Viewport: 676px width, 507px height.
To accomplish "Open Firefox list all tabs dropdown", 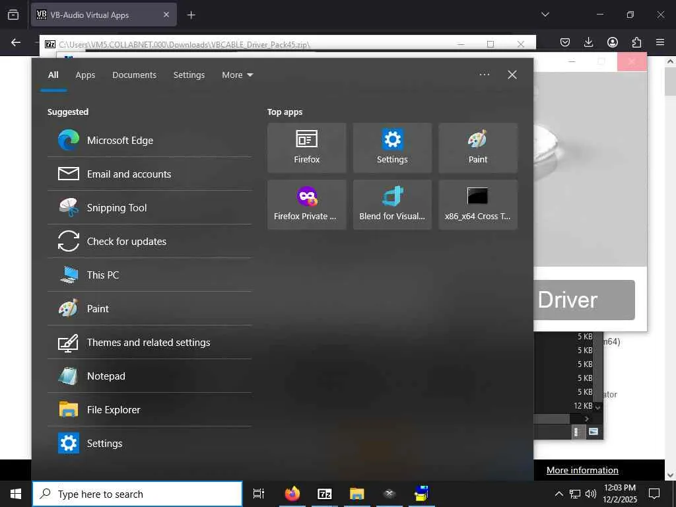I will tap(545, 15).
